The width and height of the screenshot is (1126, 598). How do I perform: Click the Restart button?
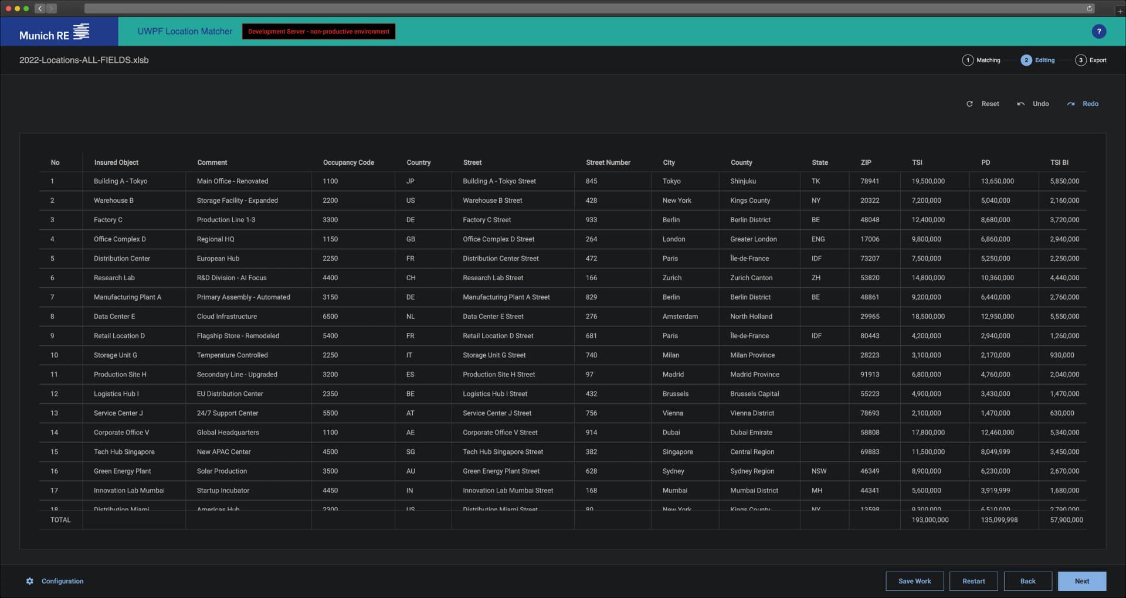(974, 581)
